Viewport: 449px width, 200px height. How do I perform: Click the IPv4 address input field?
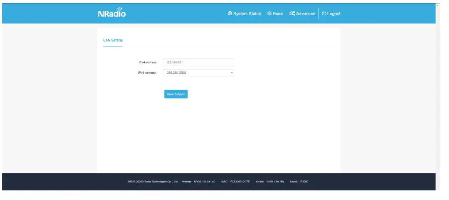[x=198, y=62]
